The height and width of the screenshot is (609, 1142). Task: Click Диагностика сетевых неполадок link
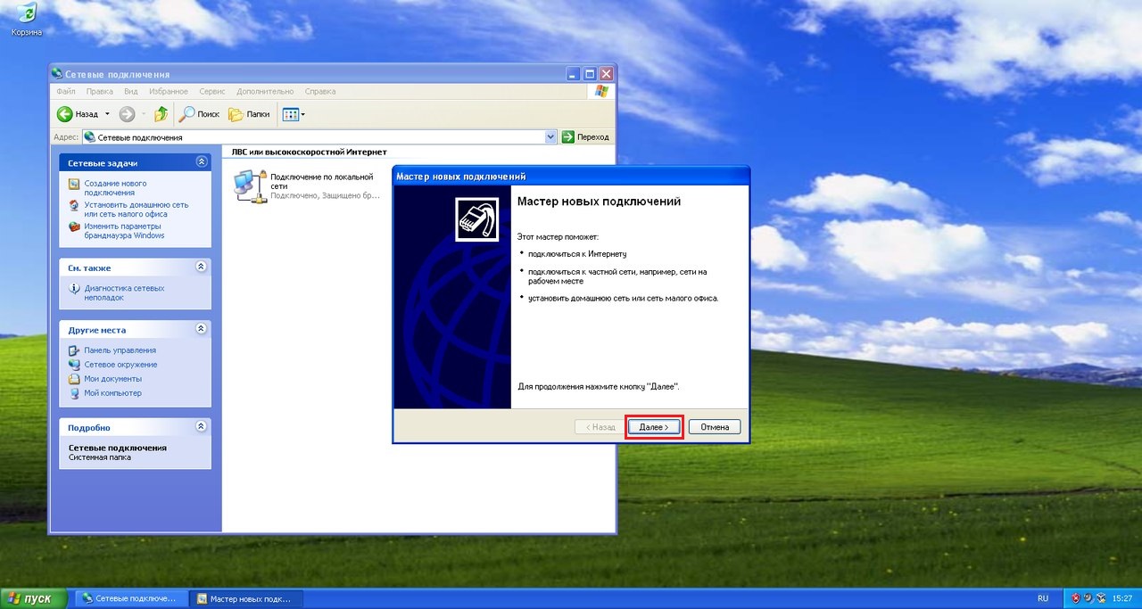tap(124, 292)
